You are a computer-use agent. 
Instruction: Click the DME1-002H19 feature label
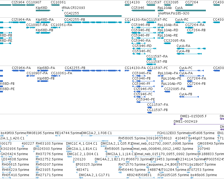186,122
